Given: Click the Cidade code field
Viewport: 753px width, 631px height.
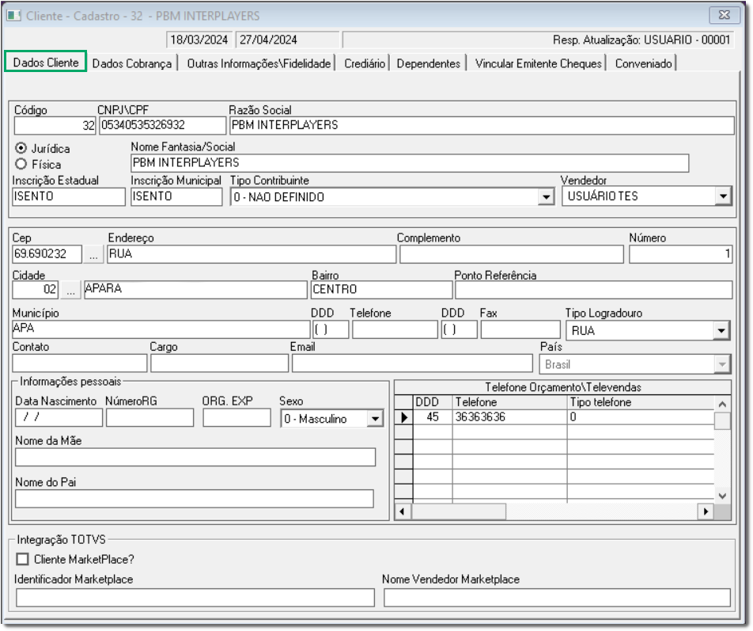Looking at the screenshot, I should coord(36,290).
